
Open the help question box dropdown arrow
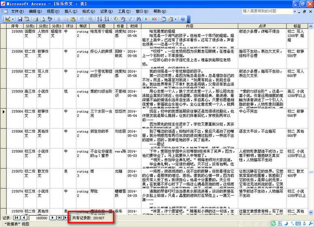coord(295,11)
